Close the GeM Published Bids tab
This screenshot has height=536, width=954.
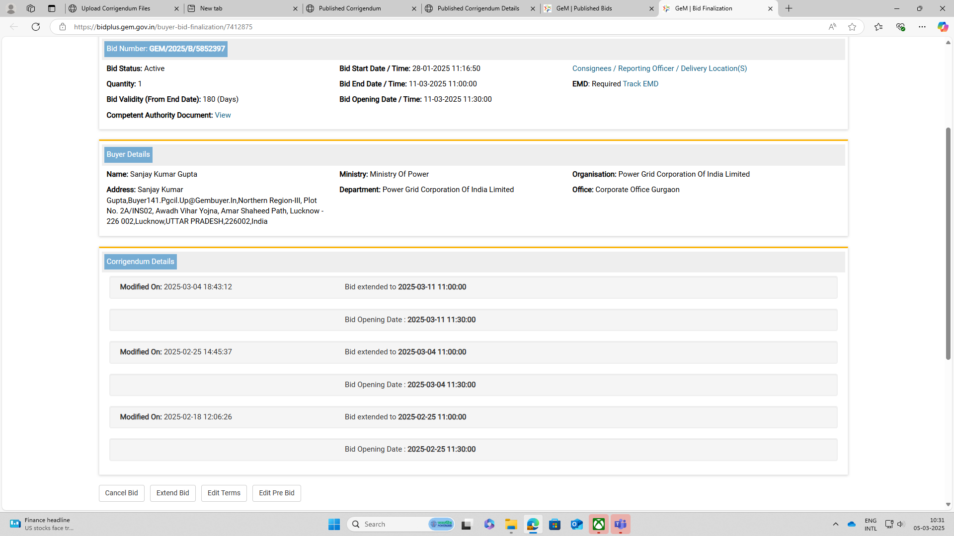pyautogui.click(x=651, y=8)
